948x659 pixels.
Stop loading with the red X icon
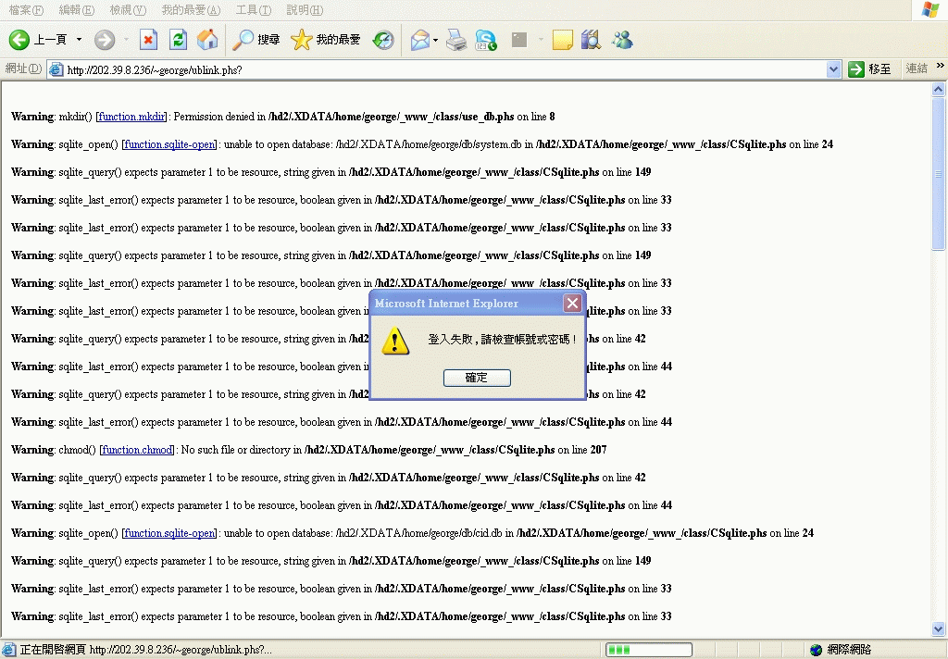[148, 40]
